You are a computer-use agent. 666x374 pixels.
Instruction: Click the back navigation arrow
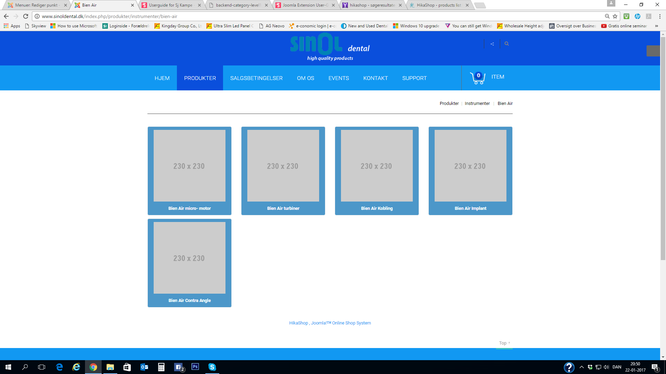coord(6,16)
